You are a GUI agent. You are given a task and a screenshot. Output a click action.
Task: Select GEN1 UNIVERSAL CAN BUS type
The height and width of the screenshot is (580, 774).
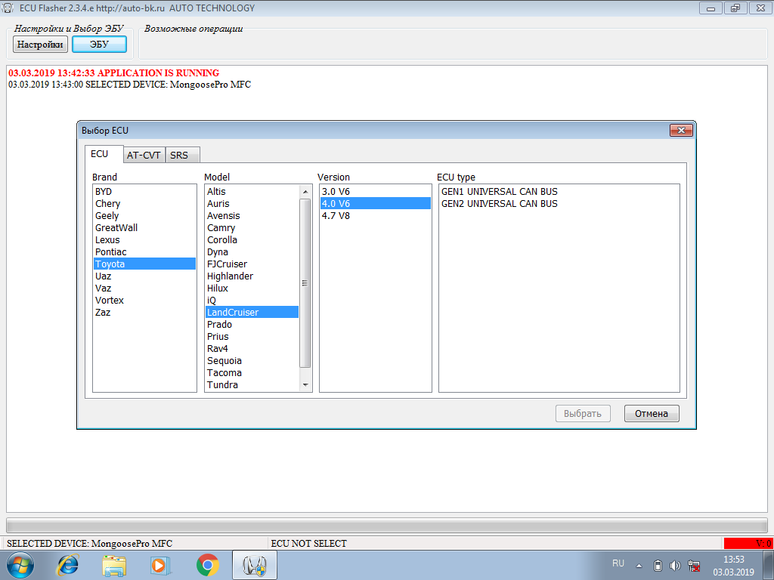[559, 191]
